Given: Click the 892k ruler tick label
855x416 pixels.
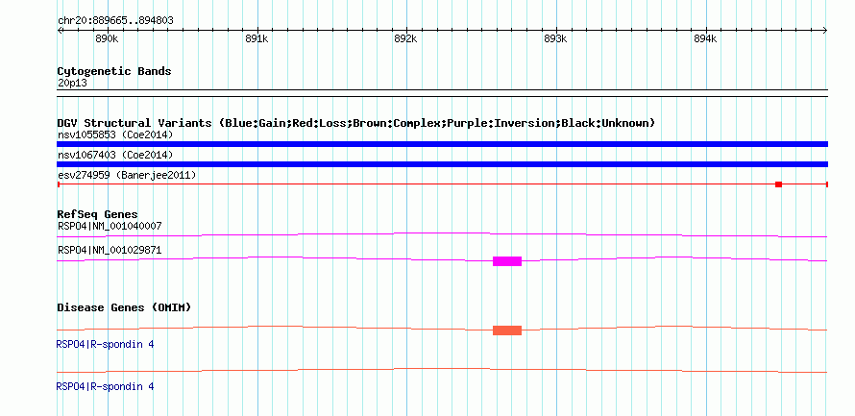Looking at the screenshot, I should [x=405, y=38].
